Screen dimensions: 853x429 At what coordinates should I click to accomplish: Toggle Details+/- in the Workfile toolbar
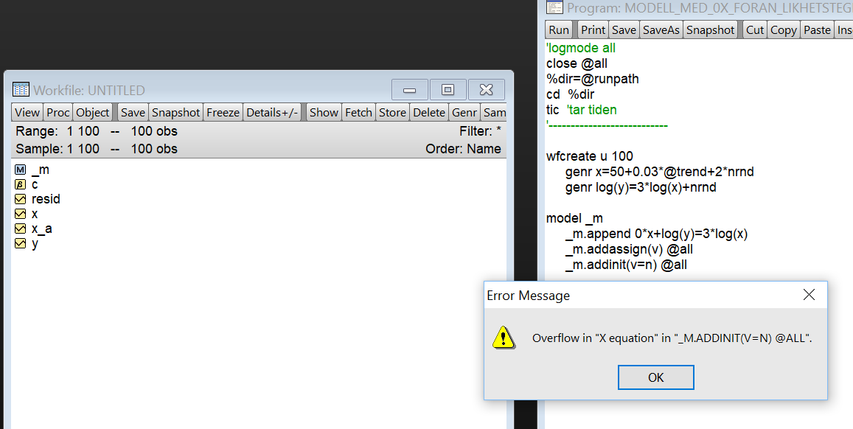272,112
